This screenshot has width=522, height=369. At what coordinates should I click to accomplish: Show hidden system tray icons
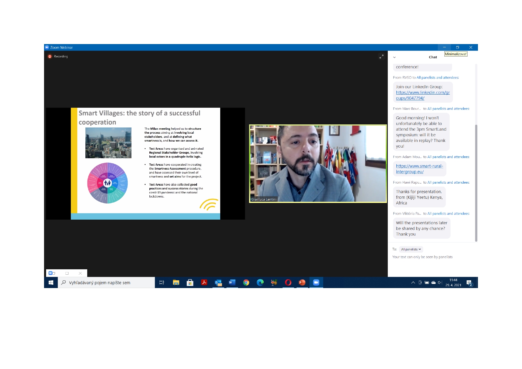coord(413,282)
